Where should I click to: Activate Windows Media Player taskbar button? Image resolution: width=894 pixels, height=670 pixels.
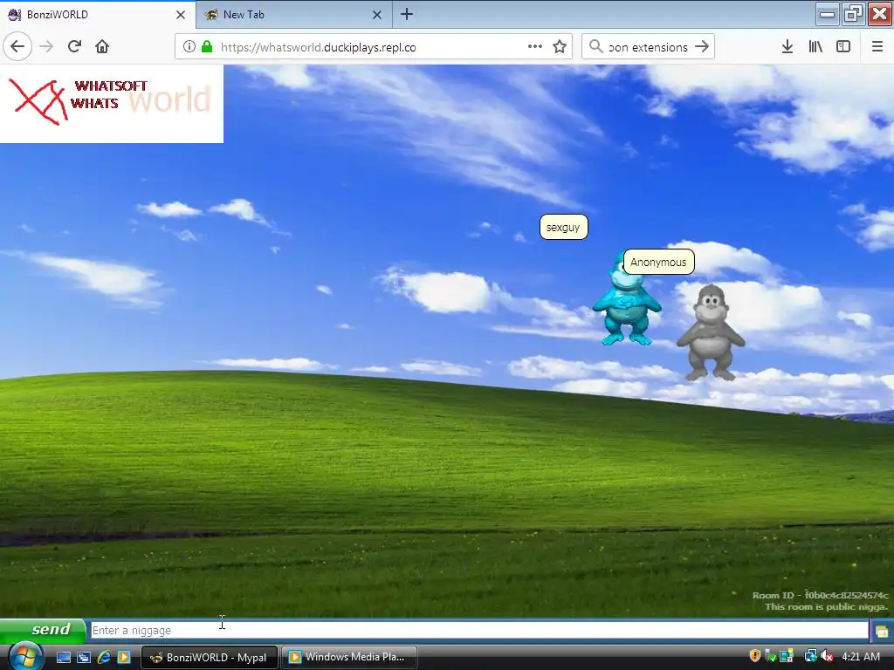click(349, 657)
